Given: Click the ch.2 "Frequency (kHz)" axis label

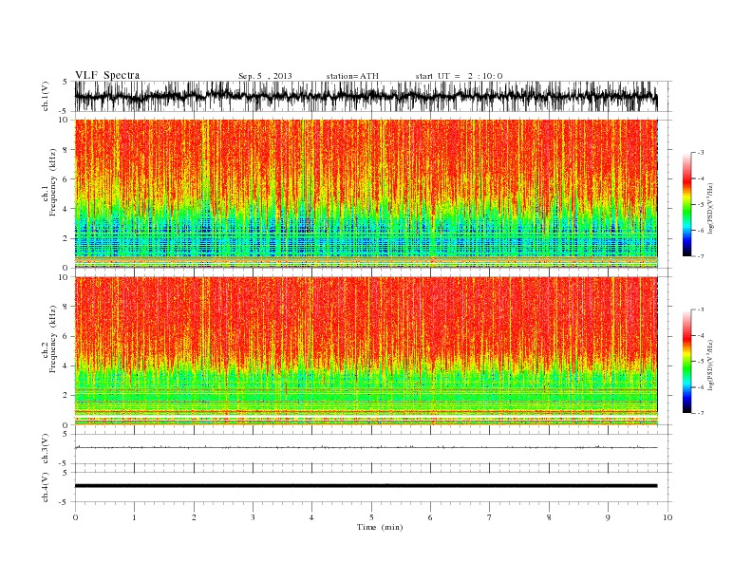Looking at the screenshot, I should pyautogui.click(x=52, y=340).
